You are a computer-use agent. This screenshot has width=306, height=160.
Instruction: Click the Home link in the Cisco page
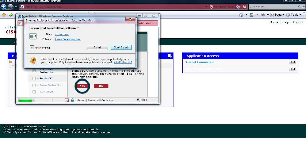[274, 22]
